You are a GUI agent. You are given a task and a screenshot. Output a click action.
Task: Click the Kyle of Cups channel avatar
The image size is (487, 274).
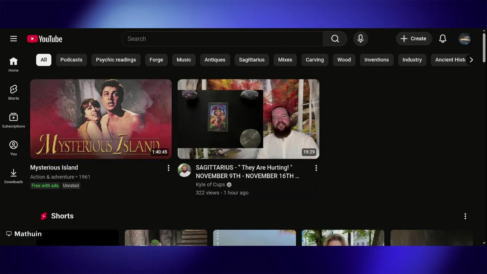tap(185, 170)
